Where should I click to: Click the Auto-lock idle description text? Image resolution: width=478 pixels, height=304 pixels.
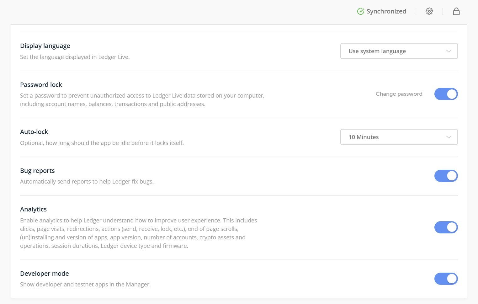[x=102, y=143]
